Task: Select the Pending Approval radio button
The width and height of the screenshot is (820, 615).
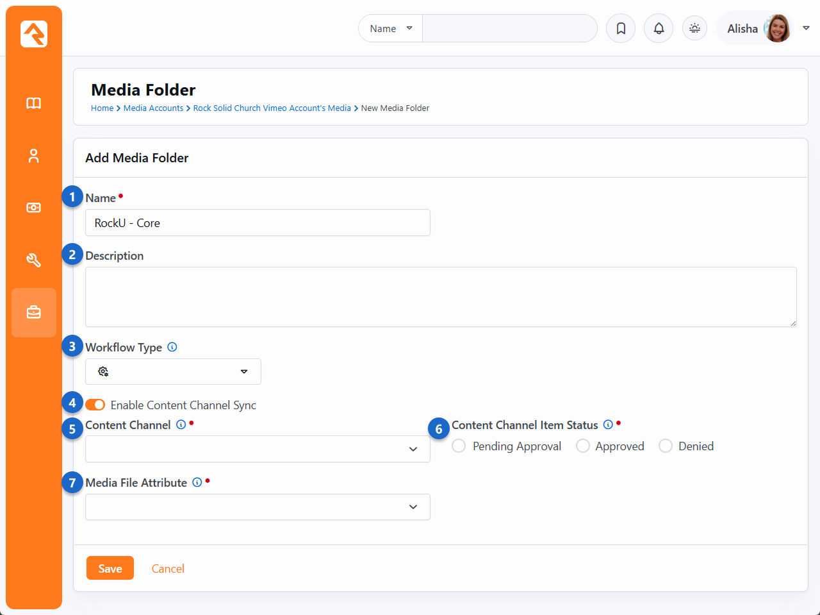Action: (x=459, y=446)
